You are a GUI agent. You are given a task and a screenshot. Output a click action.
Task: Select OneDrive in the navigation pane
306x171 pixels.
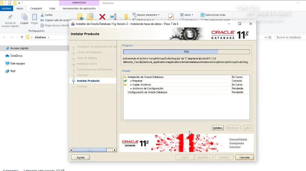click(x=16, y=56)
